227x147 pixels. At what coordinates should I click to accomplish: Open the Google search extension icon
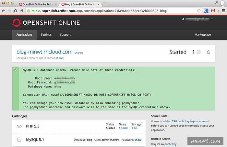click(206, 11)
